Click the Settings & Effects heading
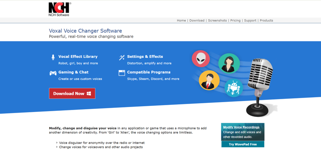 coord(145,57)
